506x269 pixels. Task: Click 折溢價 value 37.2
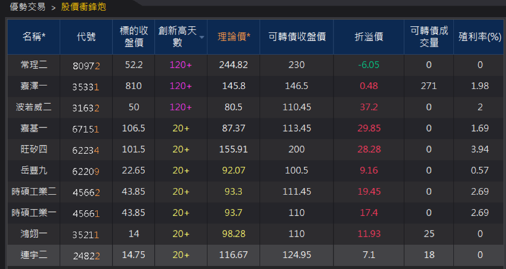369,107
